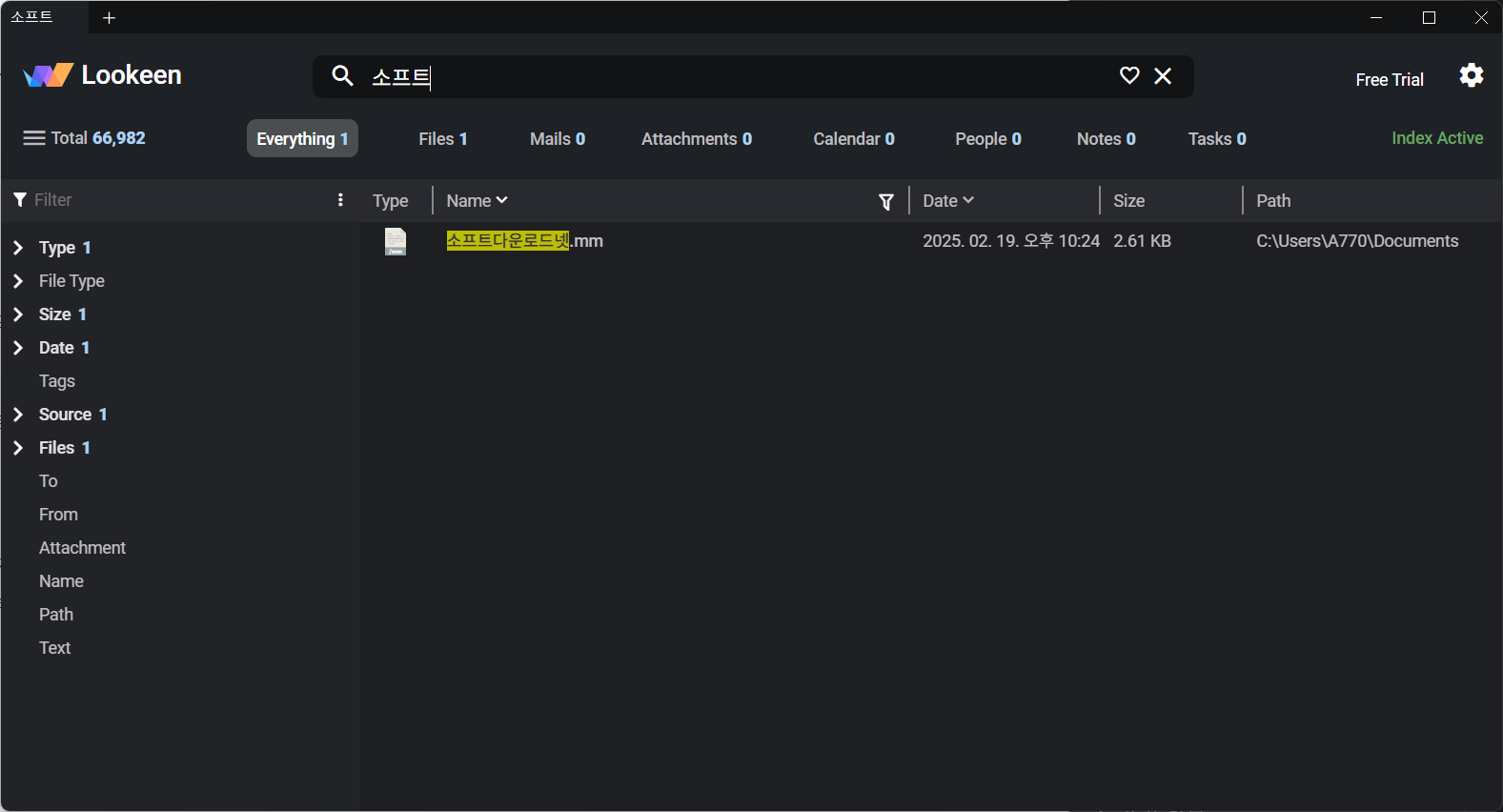Expand the Size filter group
The image size is (1503, 812).
tap(18, 315)
